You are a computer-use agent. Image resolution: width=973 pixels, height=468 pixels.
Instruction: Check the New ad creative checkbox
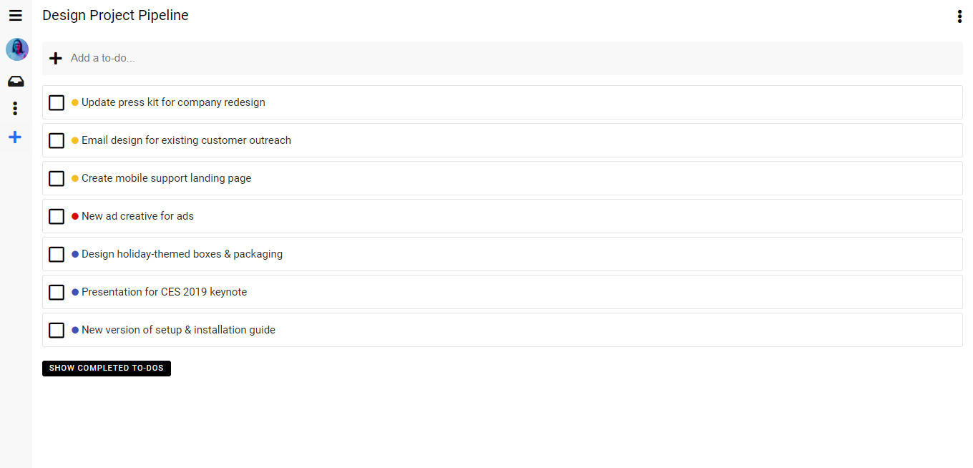[x=57, y=217]
